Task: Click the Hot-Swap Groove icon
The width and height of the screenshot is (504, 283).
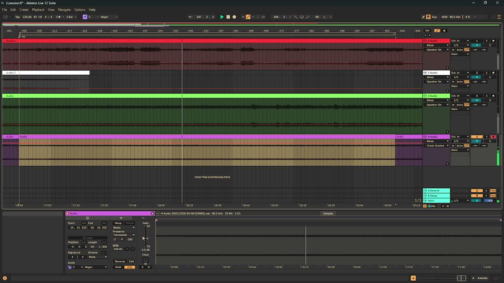Action: pos(101,252)
